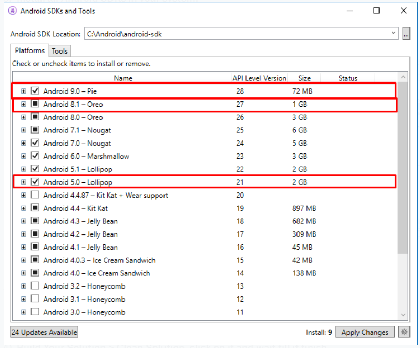This screenshot has width=420, height=348.
Task: Click the Android SDKs and Tools app icon
Action: click(12, 11)
